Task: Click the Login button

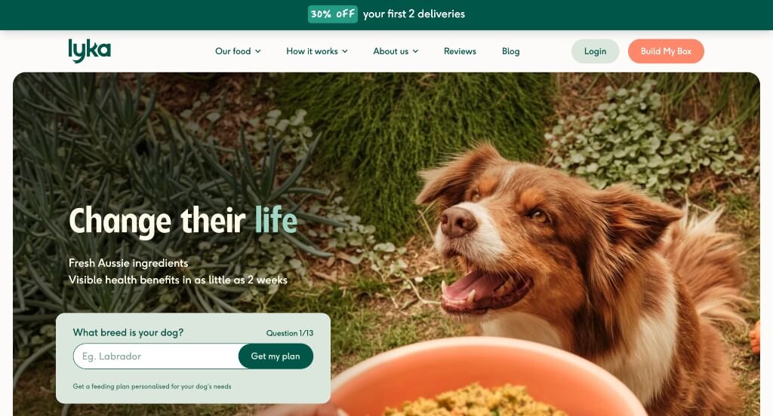Action: (595, 51)
